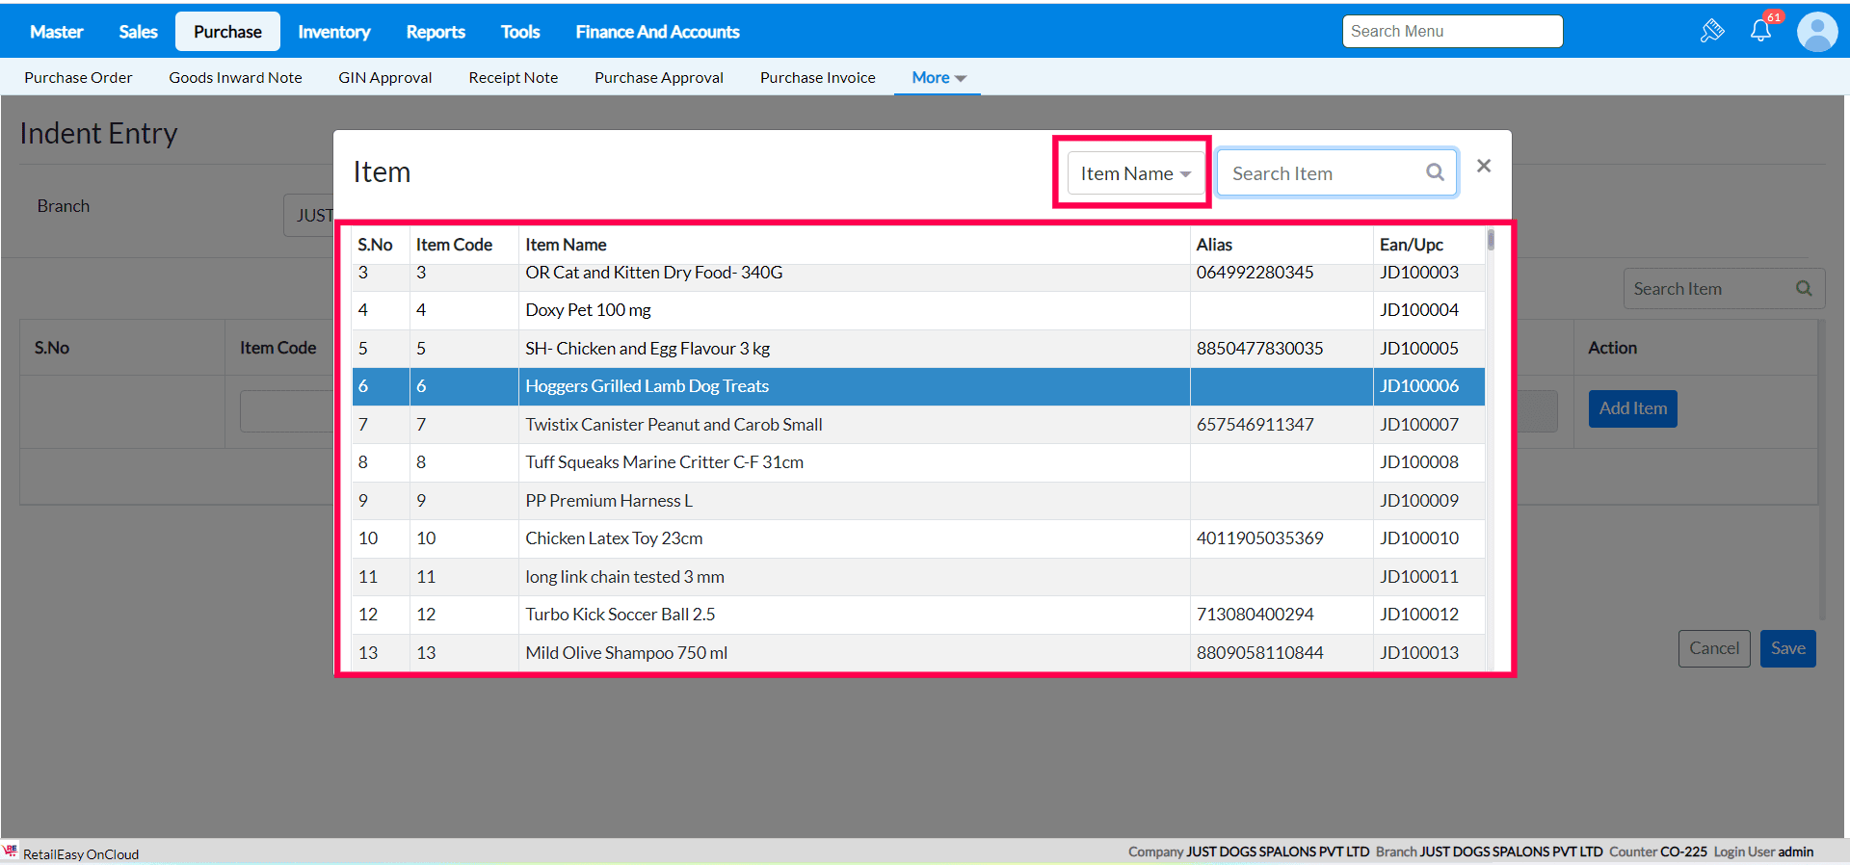Open the Inventory menu
Screen dimensions: 1850x865
point(333,32)
